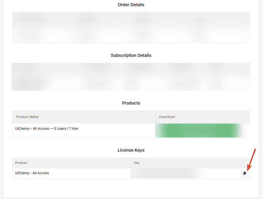Click the blurred Order Details table
Viewport: 263px width, 199px height.
131,27
